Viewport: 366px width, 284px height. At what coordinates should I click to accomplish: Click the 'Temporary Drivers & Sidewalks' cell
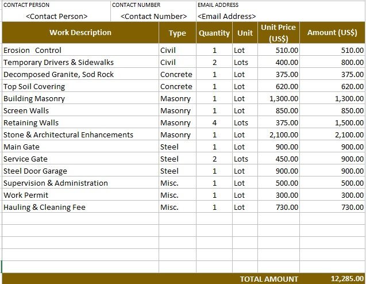point(80,62)
